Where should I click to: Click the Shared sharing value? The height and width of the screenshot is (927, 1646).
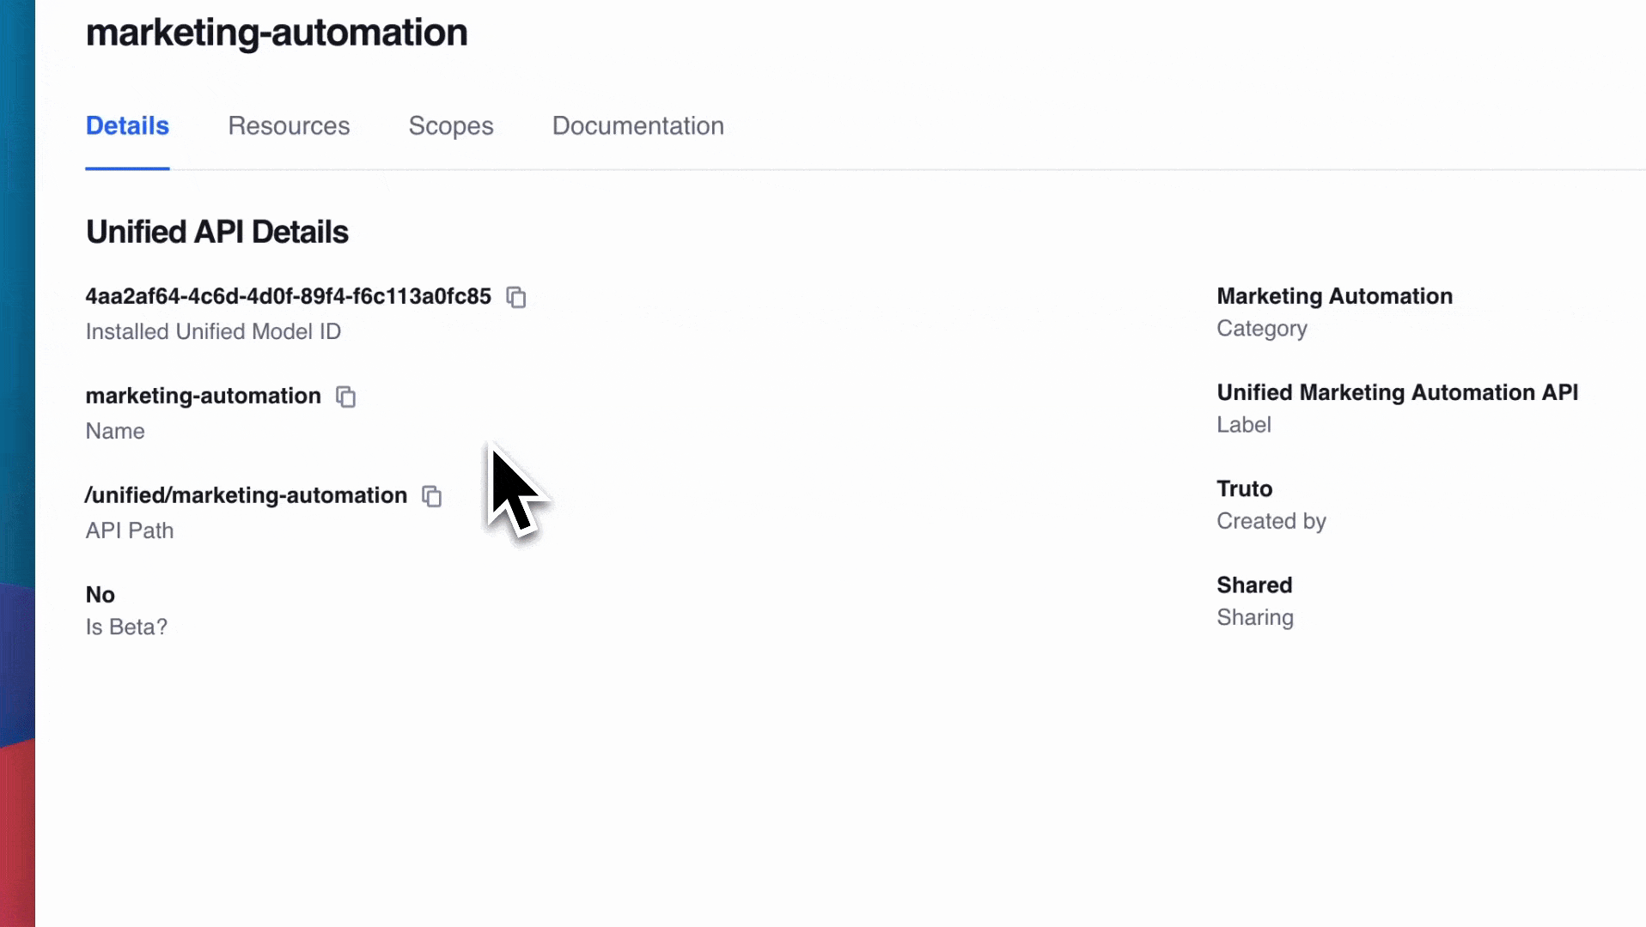tap(1254, 585)
